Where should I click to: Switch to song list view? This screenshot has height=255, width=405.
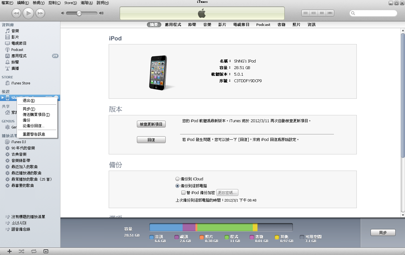click(x=306, y=13)
